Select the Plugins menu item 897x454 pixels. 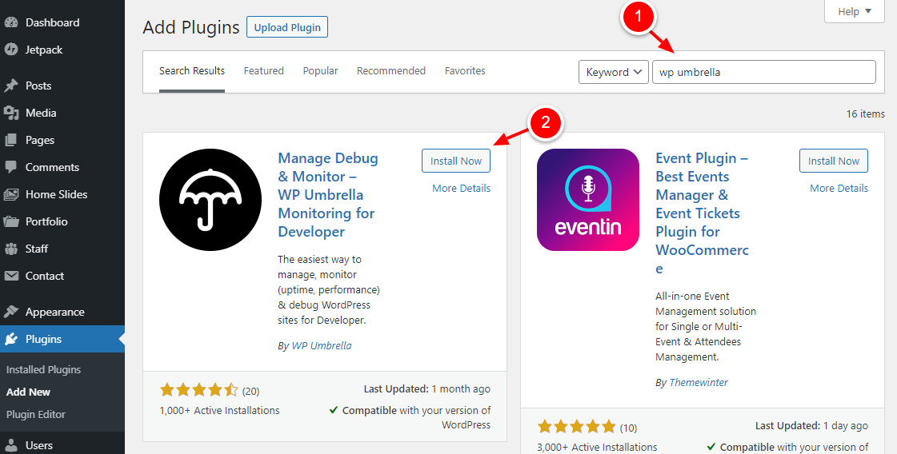click(x=62, y=339)
